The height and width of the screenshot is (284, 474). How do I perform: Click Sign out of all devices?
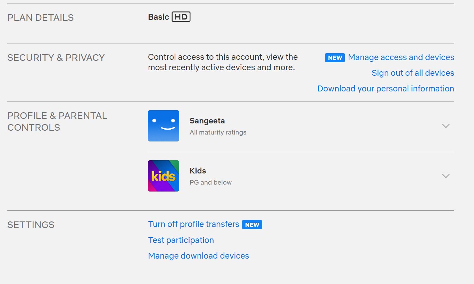[413, 73]
